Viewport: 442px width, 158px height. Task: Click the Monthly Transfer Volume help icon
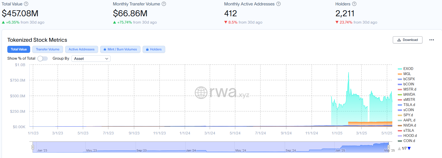click(164, 4)
